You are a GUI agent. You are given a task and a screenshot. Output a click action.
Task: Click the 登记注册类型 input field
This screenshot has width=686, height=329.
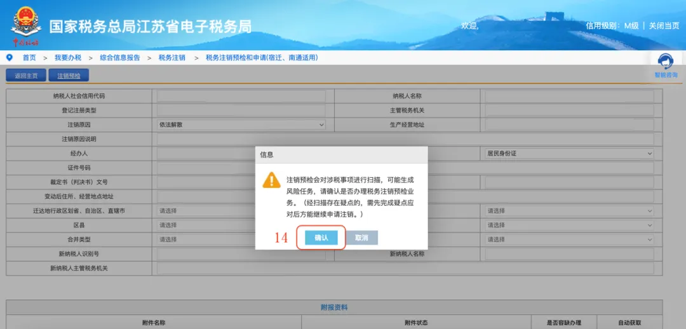pos(241,111)
